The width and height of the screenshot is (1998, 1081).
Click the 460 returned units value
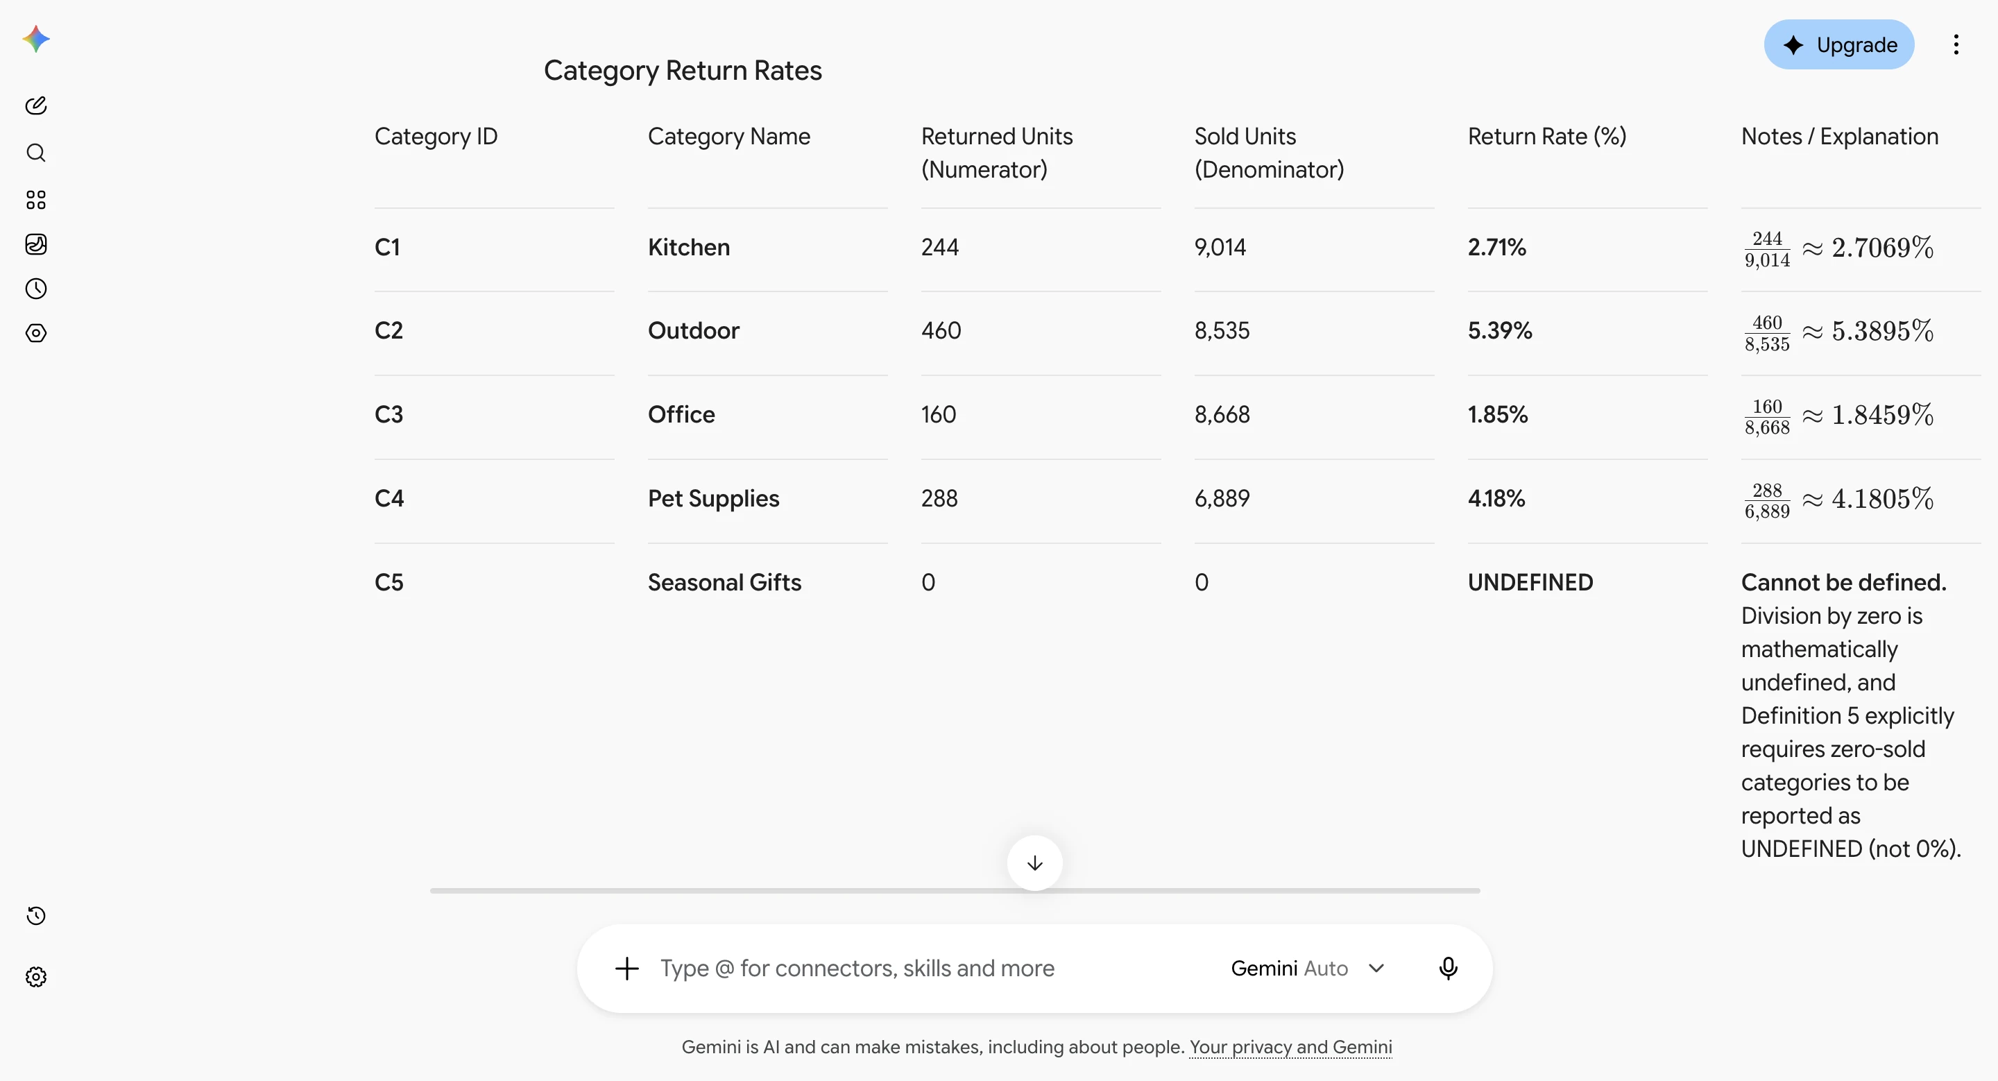(x=941, y=331)
